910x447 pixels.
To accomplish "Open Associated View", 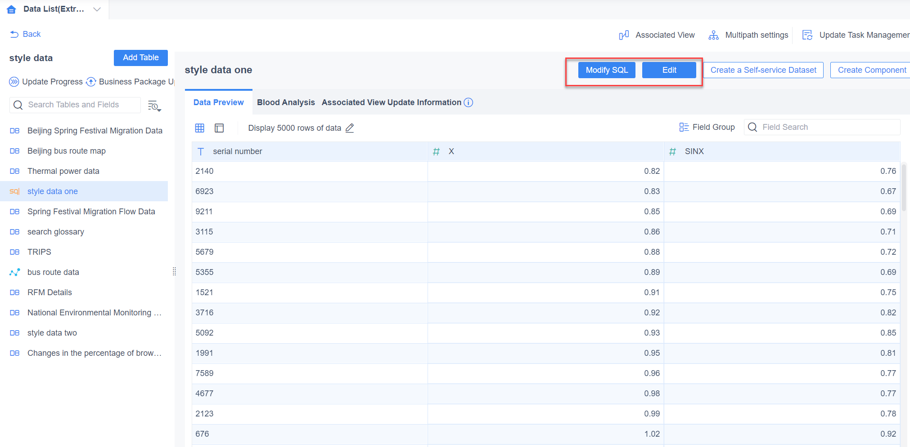I will pyautogui.click(x=657, y=35).
